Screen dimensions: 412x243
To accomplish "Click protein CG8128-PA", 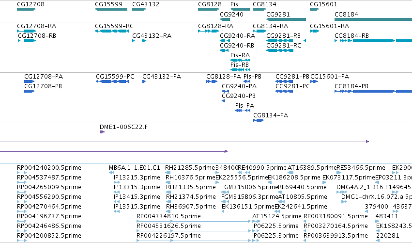I will click(212, 81).
